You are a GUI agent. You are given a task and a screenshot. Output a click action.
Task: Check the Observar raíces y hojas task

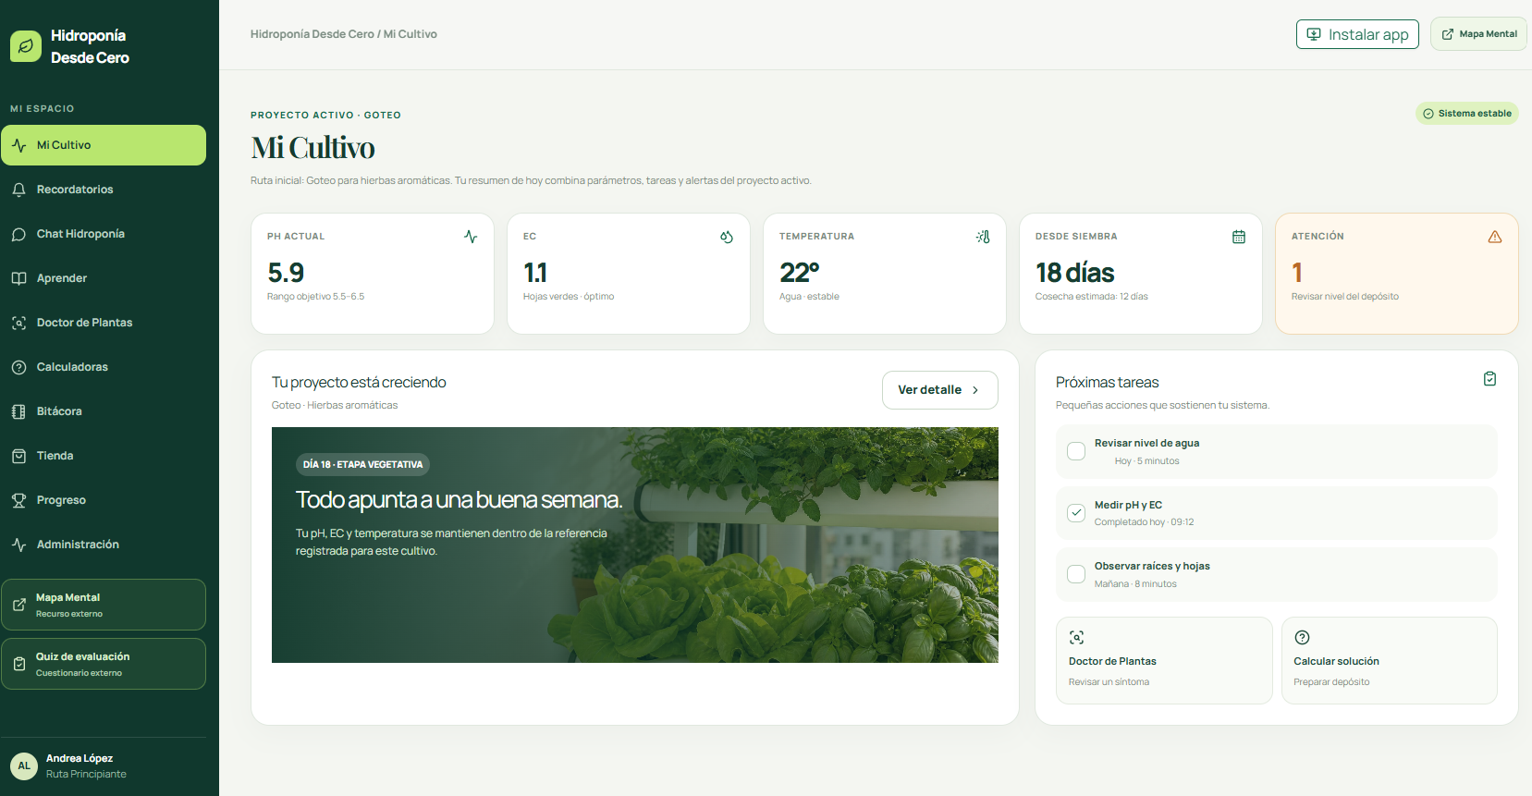pos(1076,574)
